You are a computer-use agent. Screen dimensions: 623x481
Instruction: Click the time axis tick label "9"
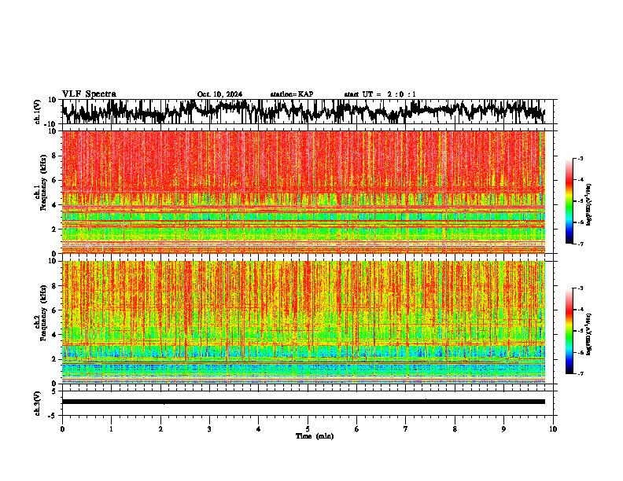coord(503,429)
